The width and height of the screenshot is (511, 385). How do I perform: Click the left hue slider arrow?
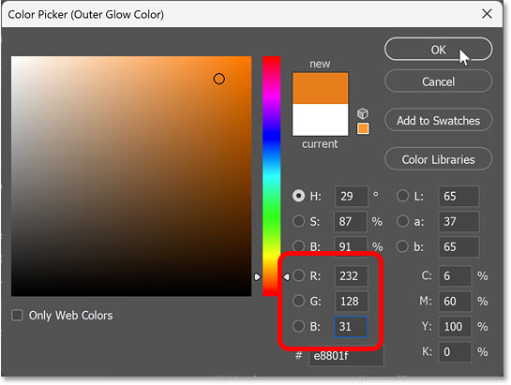[x=258, y=277]
